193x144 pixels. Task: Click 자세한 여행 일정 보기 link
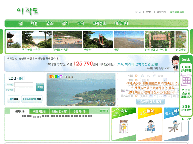tap(159, 68)
